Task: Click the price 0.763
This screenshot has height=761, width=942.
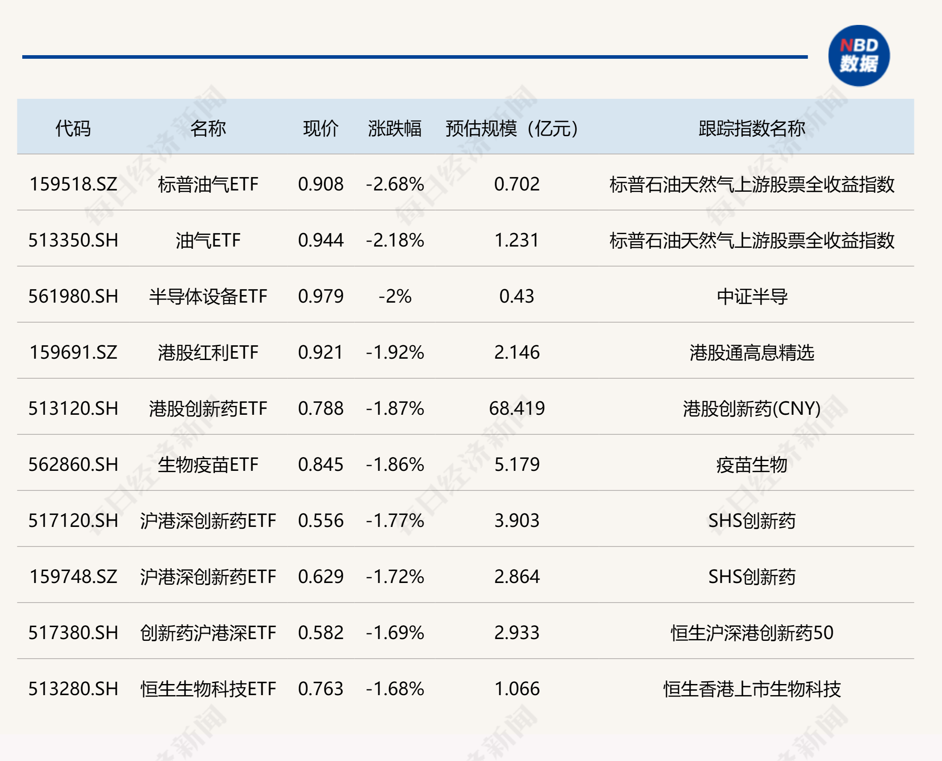Action: pos(321,689)
